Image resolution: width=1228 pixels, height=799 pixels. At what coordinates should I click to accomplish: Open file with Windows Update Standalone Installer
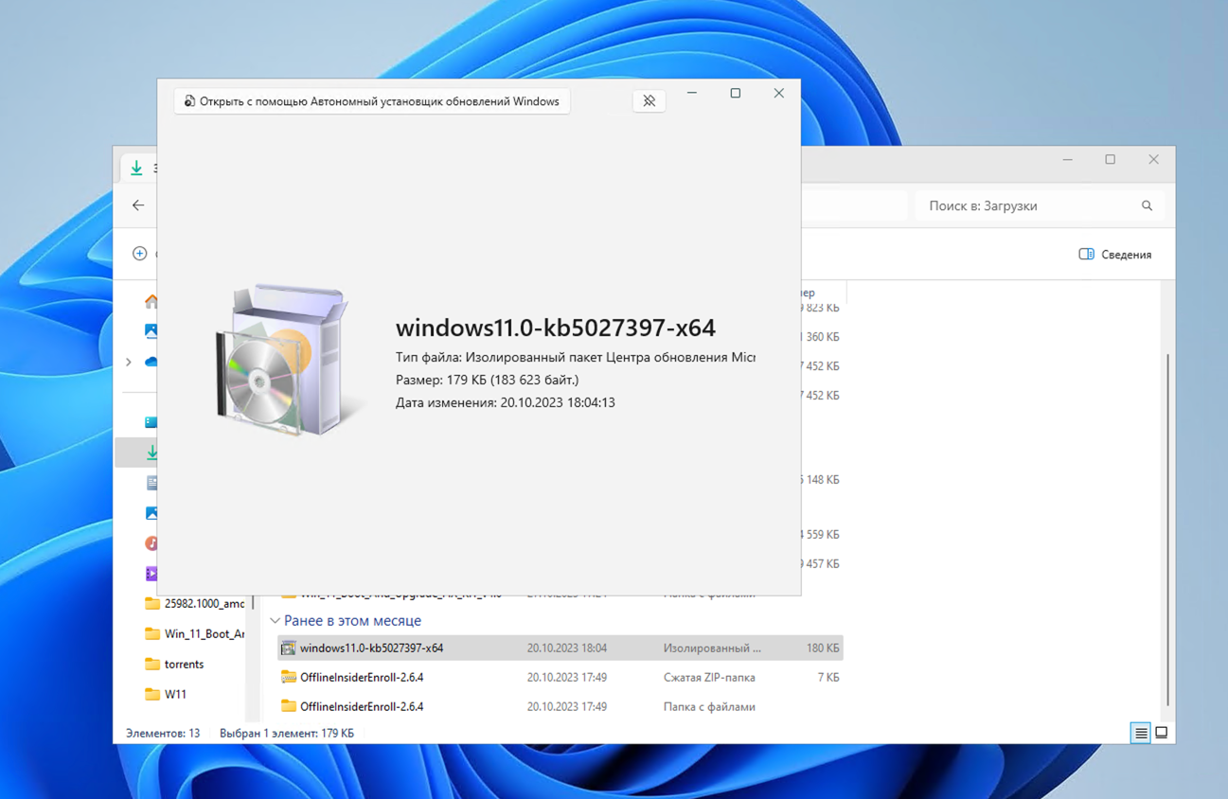coord(372,101)
